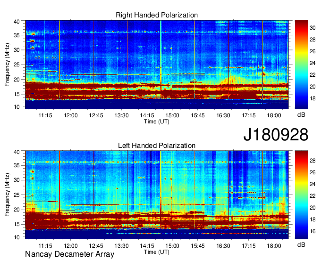Click the 18:00 tick under the Right Handed plot
Screen dimensions: 321x260
coord(274,115)
